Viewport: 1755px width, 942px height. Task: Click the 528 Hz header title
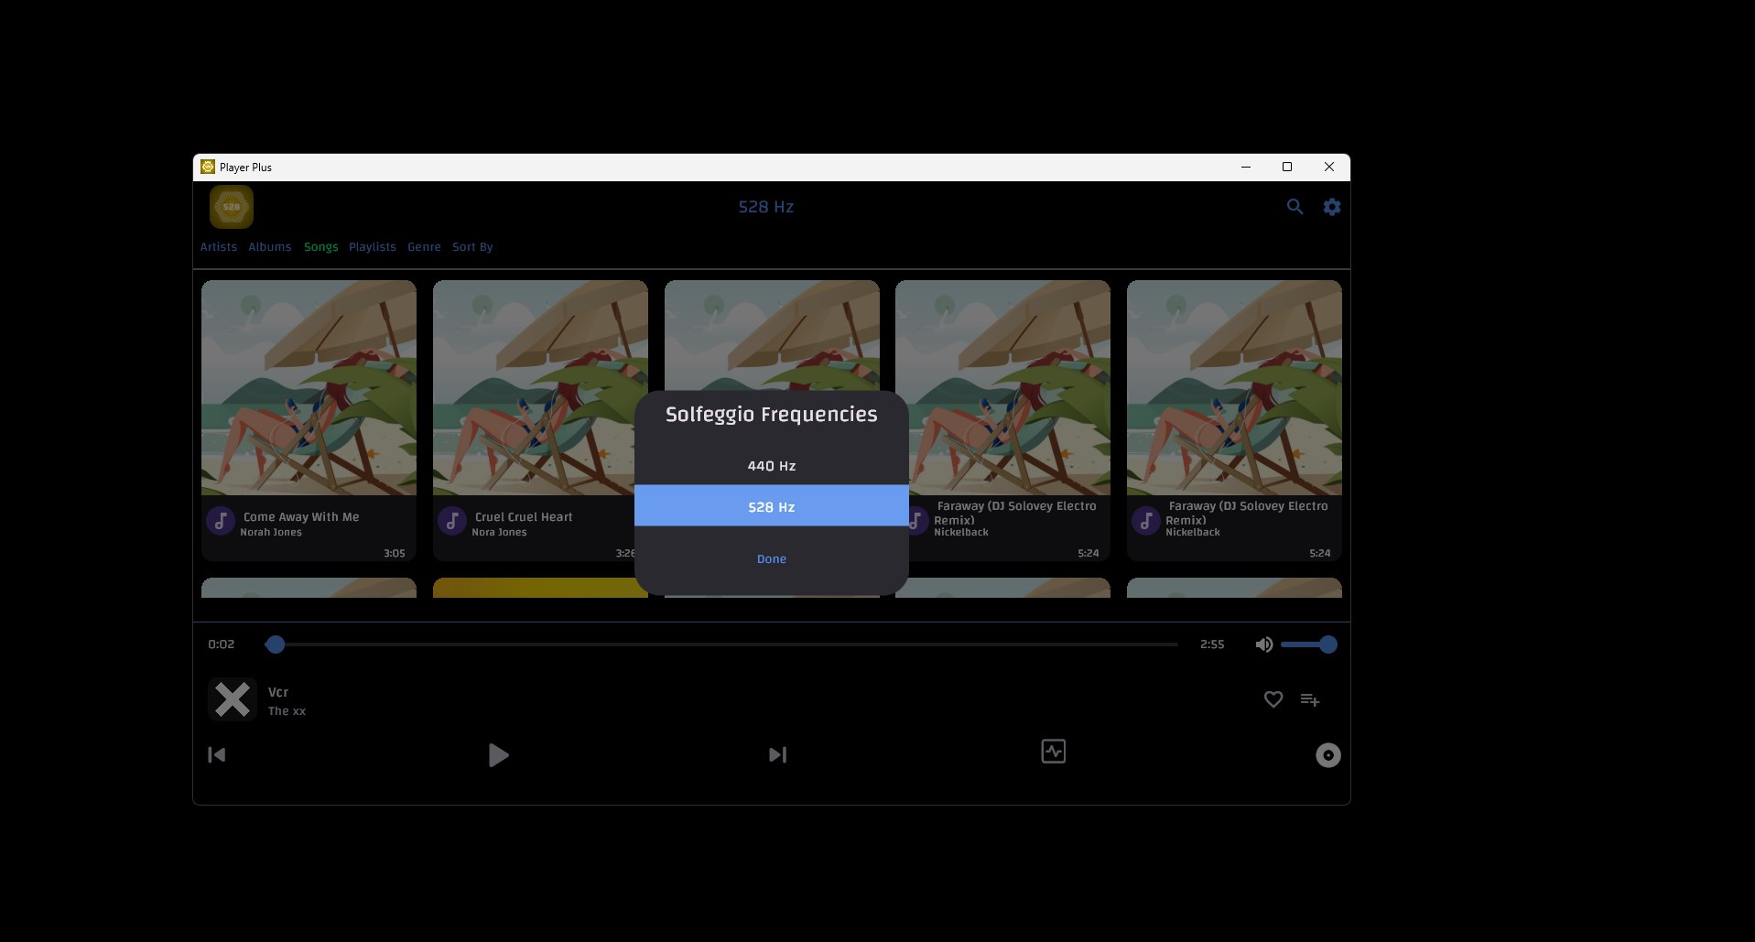(x=766, y=207)
